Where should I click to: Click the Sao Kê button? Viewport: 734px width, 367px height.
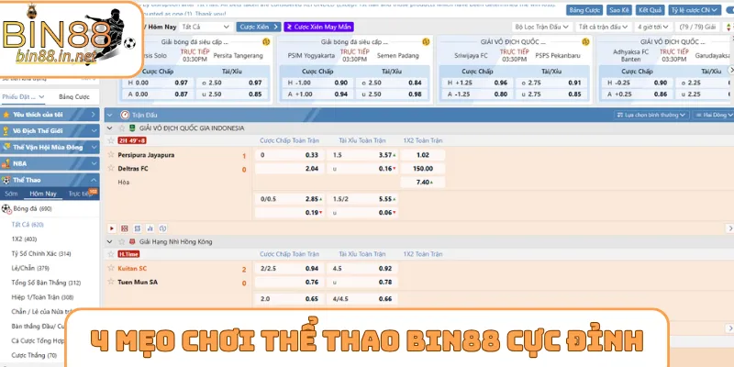click(619, 10)
